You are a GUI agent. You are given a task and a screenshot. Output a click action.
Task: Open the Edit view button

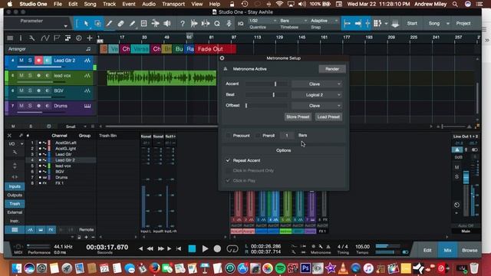click(427, 250)
